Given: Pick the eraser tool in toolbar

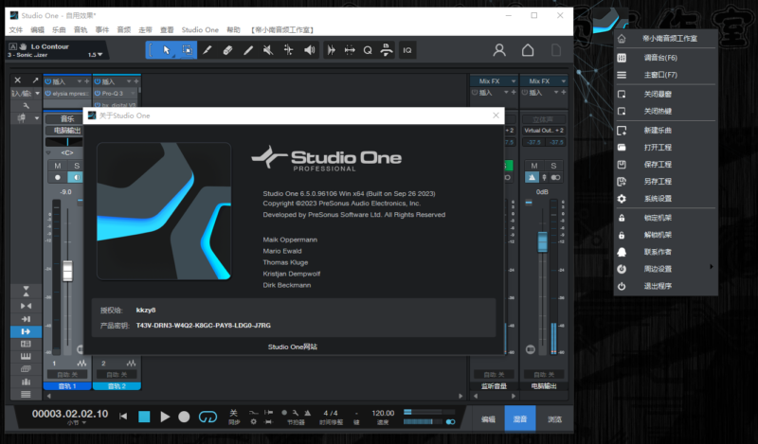Looking at the screenshot, I should pos(227,50).
